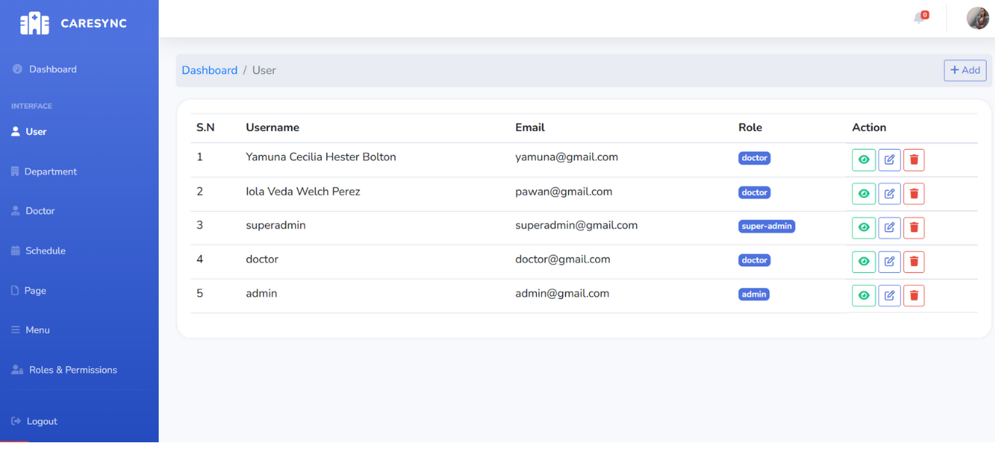Open Roles & Permissions menu item
This screenshot has width=995, height=451.
(73, 370)
